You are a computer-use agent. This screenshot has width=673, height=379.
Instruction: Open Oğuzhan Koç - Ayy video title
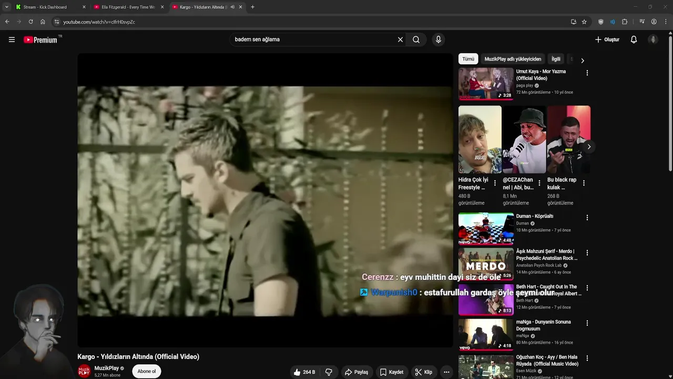[547, 360]
